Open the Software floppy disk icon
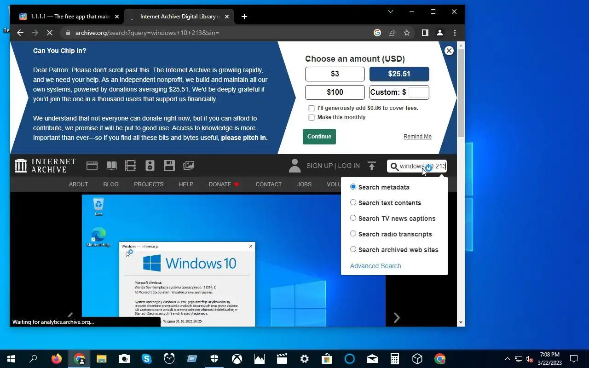Viewport: 589px width, 368px height. click(169, 166)
